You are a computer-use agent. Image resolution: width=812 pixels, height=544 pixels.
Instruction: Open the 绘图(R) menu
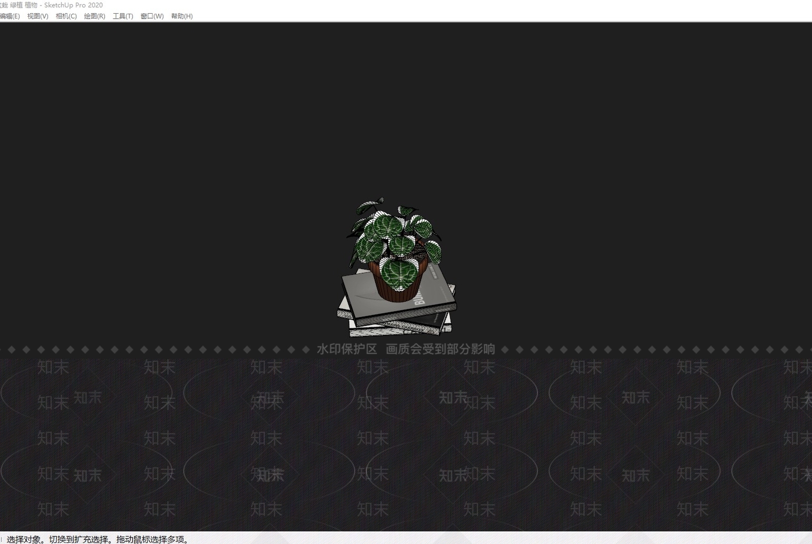pos(94,16)
